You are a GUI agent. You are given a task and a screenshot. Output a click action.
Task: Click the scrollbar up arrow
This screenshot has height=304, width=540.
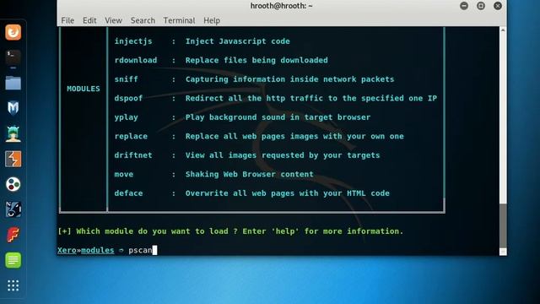503,30
